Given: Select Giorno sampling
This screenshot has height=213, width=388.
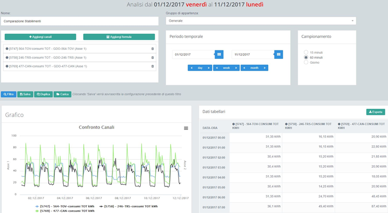Looking at the screenshot, I should pos(306,62).
